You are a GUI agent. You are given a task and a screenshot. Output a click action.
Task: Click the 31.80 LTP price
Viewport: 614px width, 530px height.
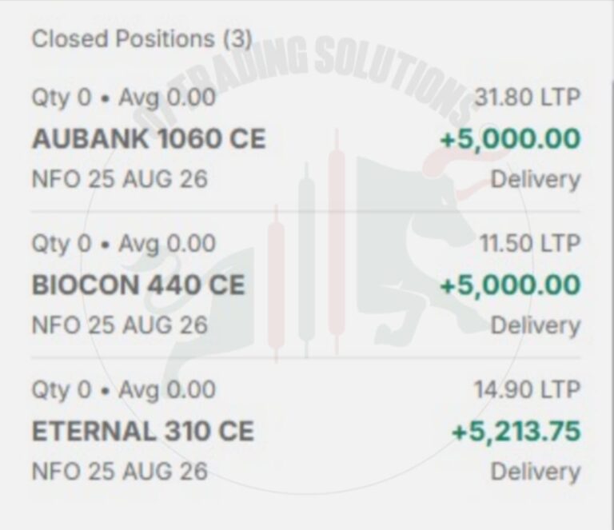coord(528,97)
